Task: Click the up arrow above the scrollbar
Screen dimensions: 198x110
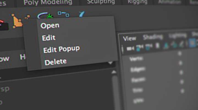Action: coord(114,72)
